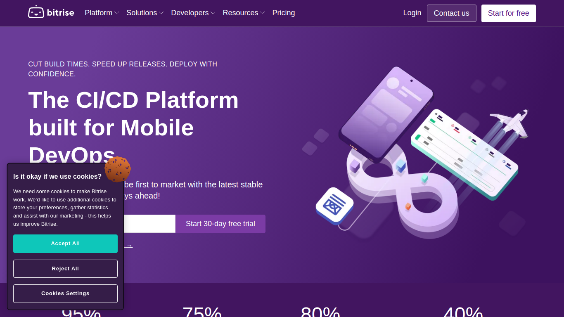Click the 75% statistic text
564x317 pixels.
pyautogui.click(x=202, y=312)
